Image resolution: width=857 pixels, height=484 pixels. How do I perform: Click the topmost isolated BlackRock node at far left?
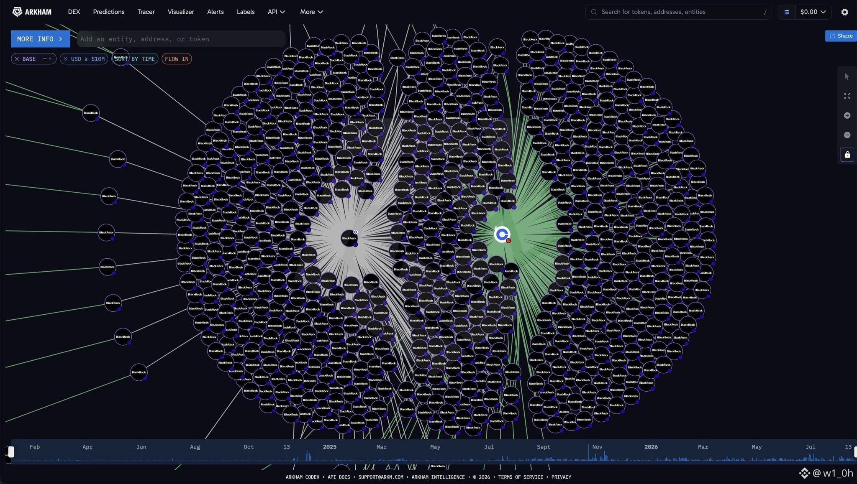tap(121, 57)
